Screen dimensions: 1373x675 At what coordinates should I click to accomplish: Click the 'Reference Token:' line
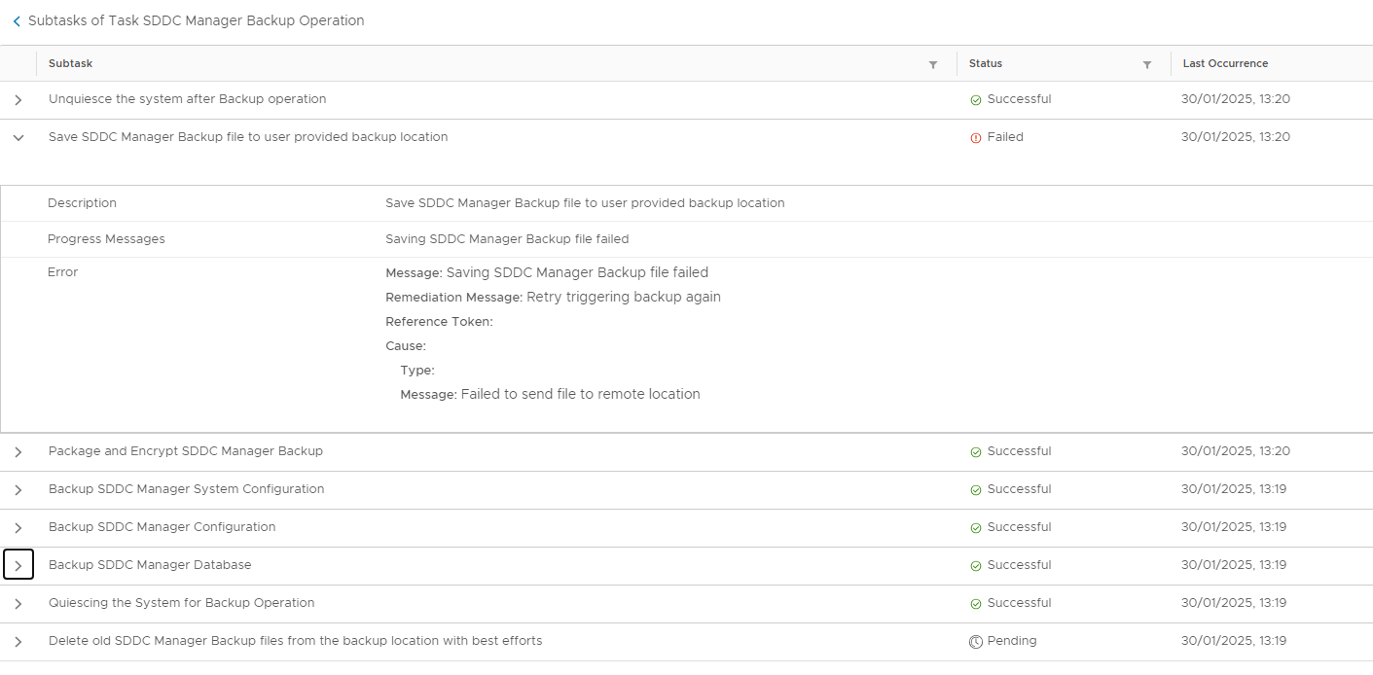[x=439, y=322]
